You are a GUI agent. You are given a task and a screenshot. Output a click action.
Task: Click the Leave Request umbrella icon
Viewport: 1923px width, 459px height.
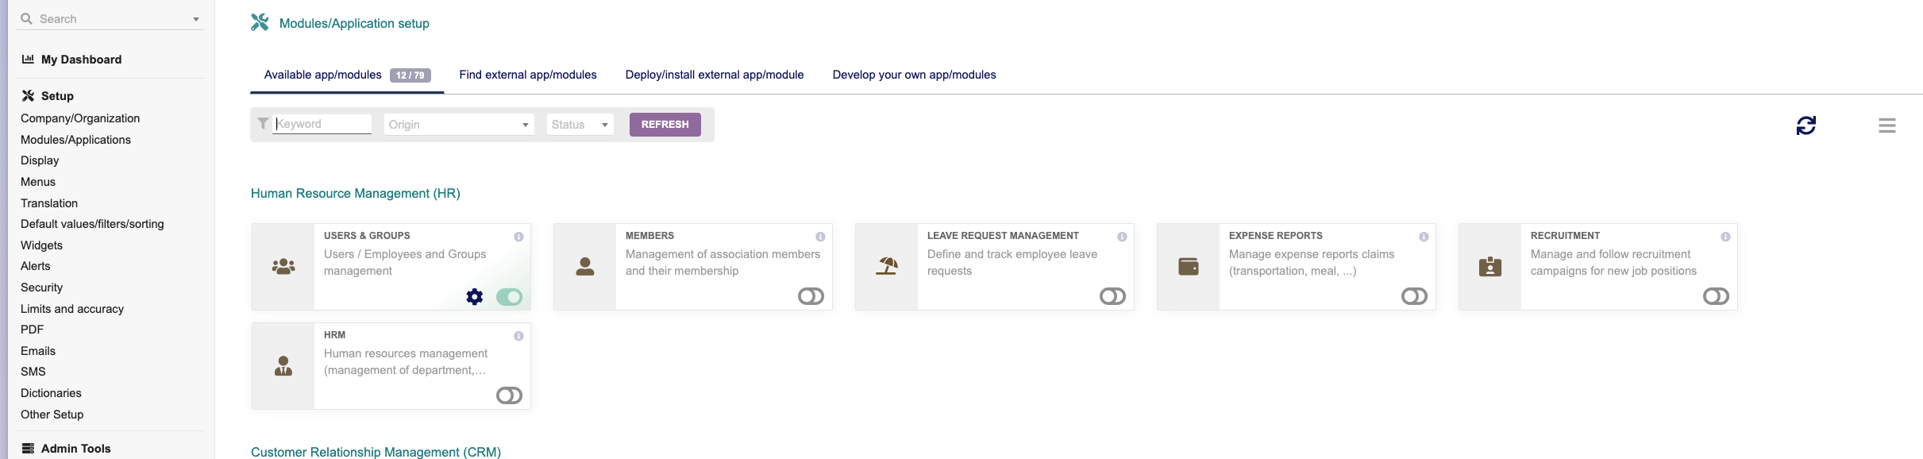pyautogui.click(x=886, y=267)
